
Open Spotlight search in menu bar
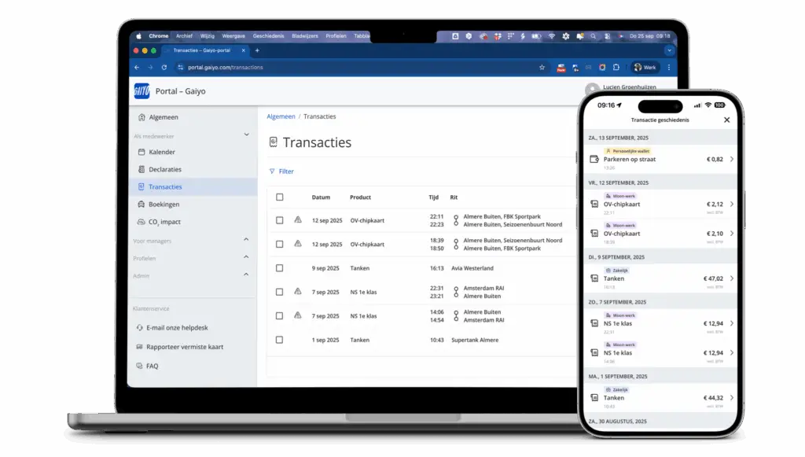tap(594, 36)
